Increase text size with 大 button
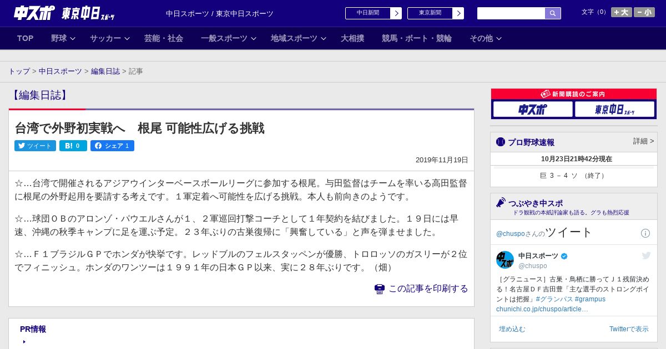The width and height of the screenshot is (666, 349). (x=622, y=12)
